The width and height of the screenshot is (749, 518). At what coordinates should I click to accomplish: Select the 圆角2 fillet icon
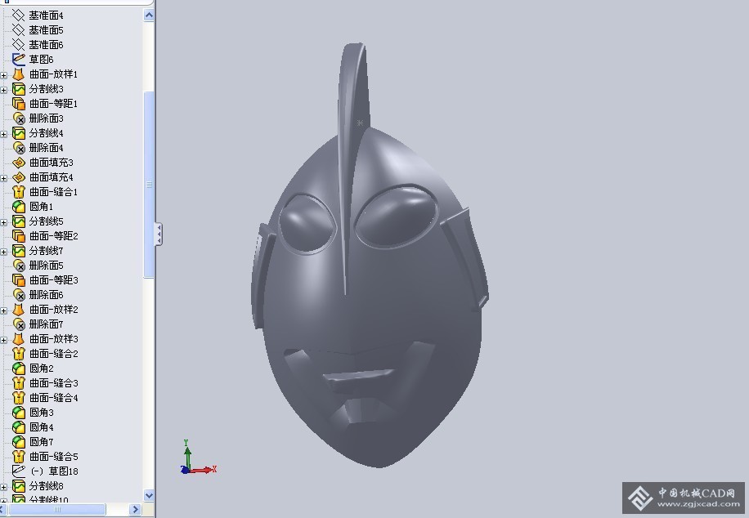coord(18,368)
